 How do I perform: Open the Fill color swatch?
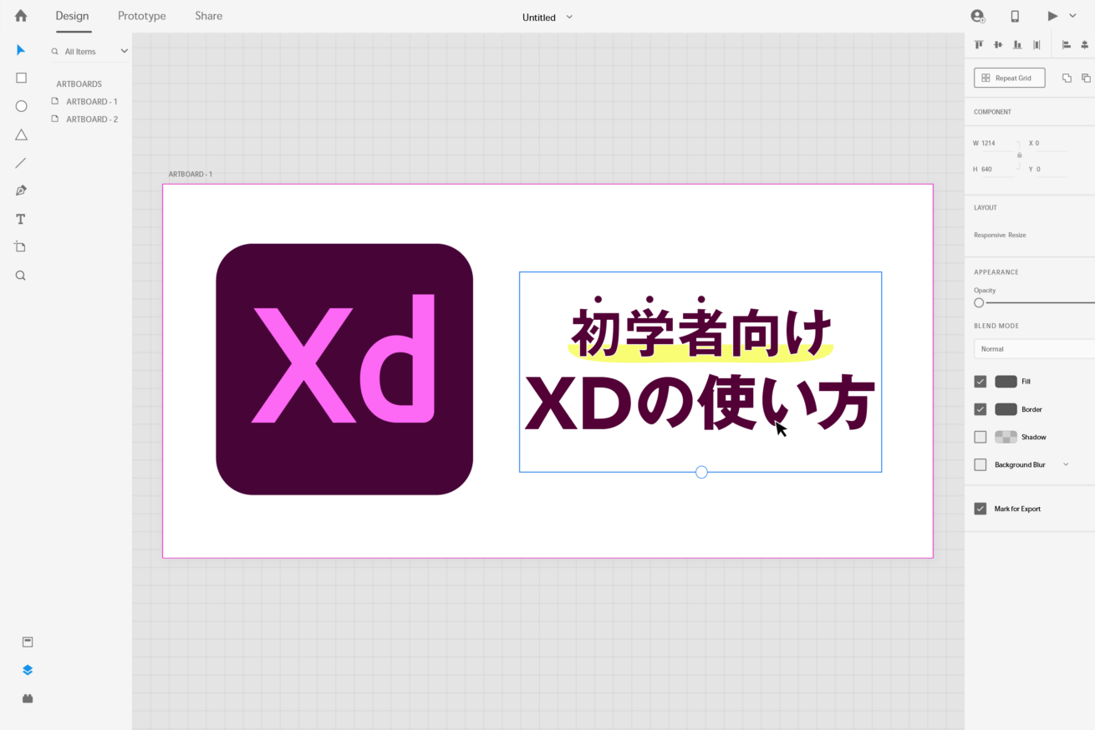point(1006,382)
